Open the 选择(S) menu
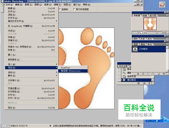This screenshot has width=169, height=128. click(x=48, y=5)
